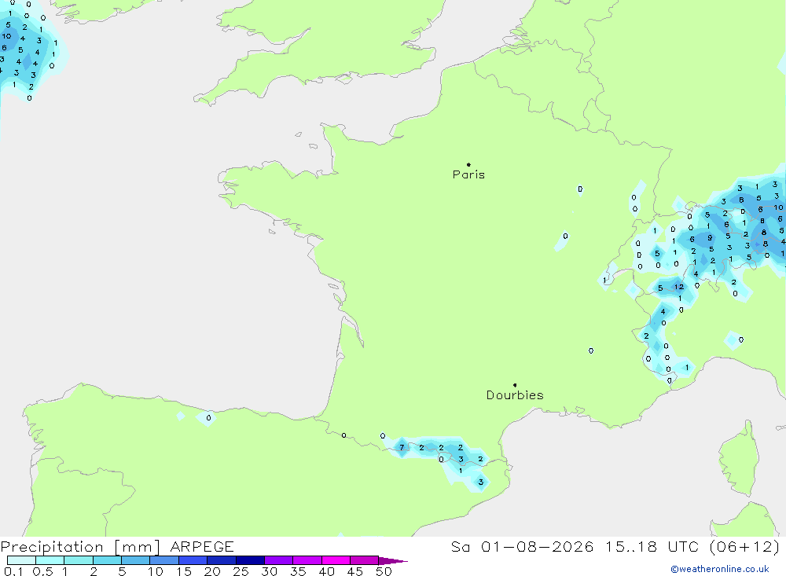This screenshot has width=786, height=576.
Task: Click the Dourbies location dot marker
Action: 515,385
